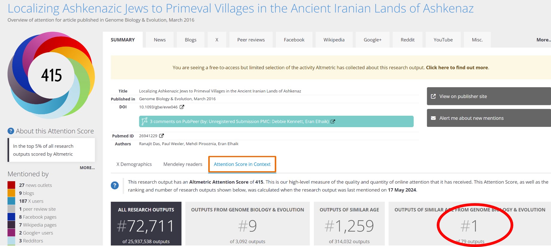Open the X Demographics tab
This screenshot has width=551, height=247.
[134, 164]
